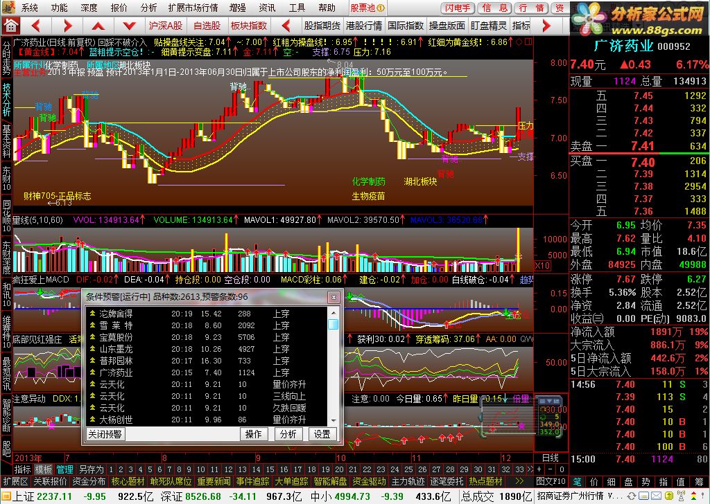Open 关联报价 bottom tab
The width and height of the screenshot is (710, 504).
50,481
